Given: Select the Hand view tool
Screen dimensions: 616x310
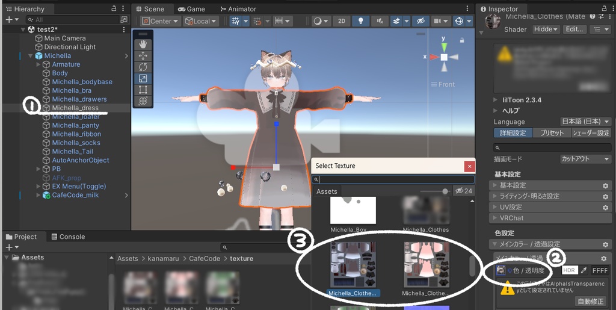Looking at the screenshot, I should click(143, 45).
